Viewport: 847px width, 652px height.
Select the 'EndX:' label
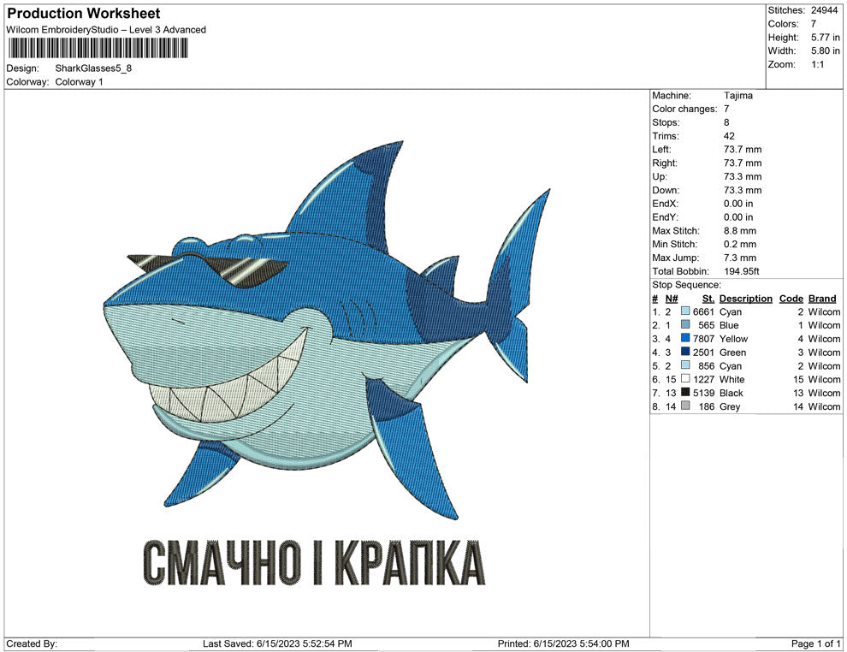point(665,204)
